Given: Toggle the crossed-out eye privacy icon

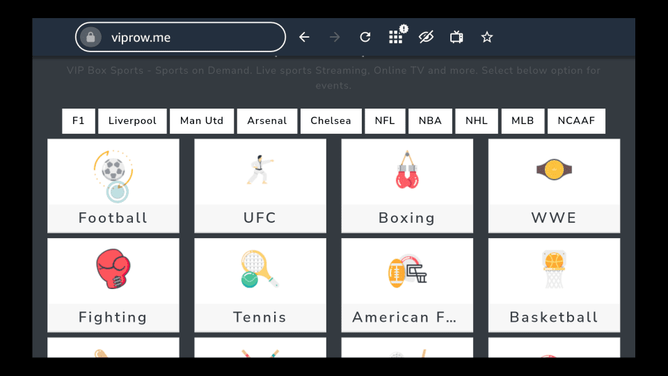Looking at the screenshot, I should [x=426, y=37].
